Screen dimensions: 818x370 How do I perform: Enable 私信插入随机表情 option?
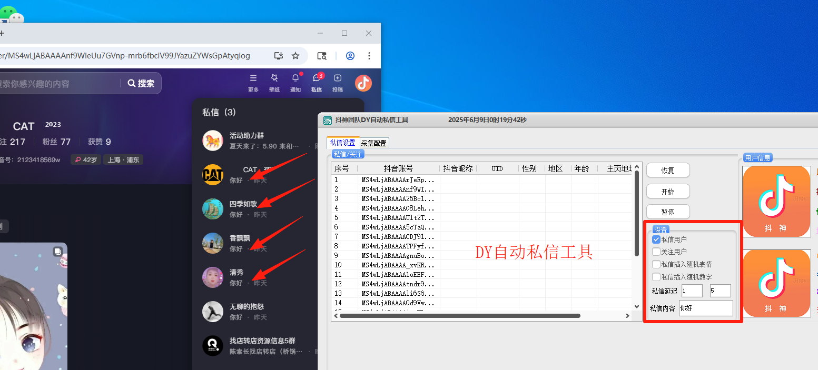(x=656, y=264)
